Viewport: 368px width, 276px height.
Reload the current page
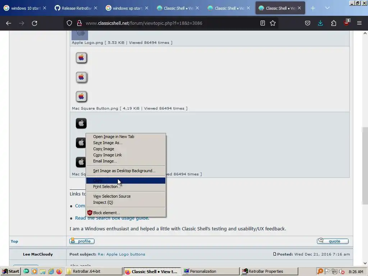tap(34, 23)
